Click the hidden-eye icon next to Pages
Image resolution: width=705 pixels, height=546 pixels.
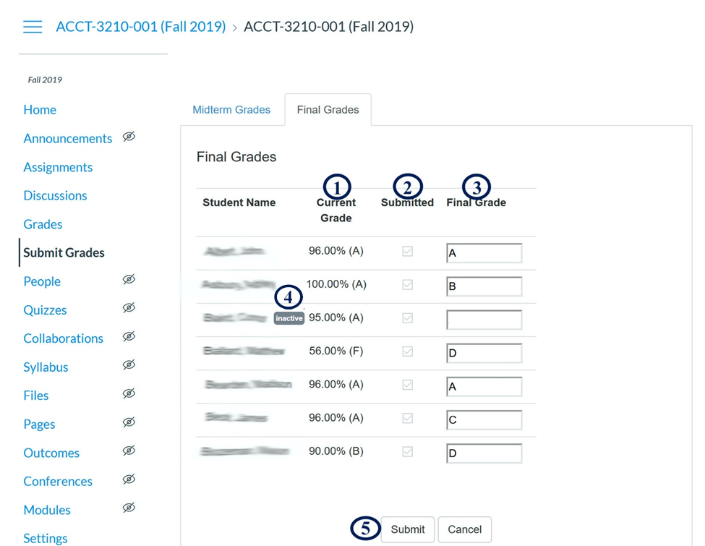[129, 422]
